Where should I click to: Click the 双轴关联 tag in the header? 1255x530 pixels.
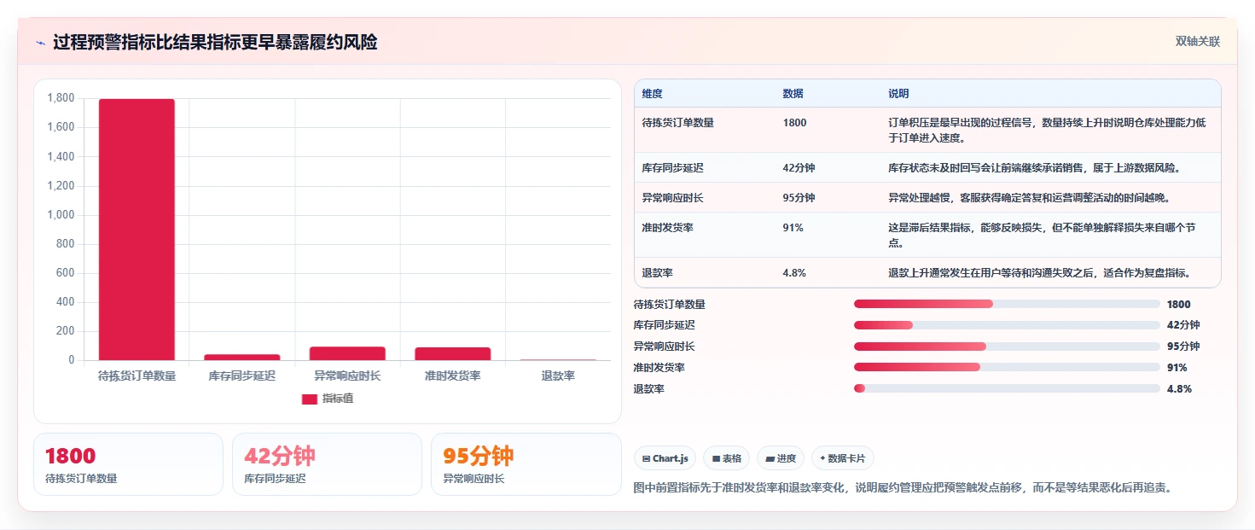(x=1198, y=42)
